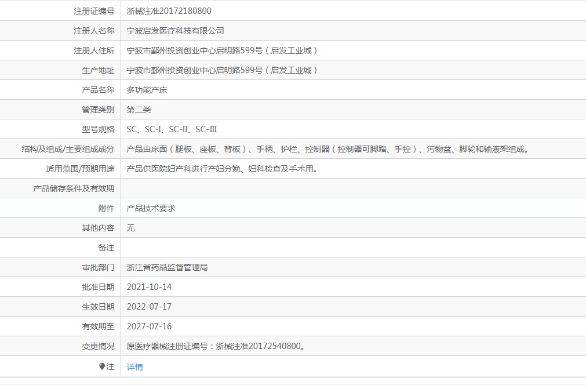Click the 审批部门 label
The height and width of the screenshot is (385, 586).
coord(99,267)
